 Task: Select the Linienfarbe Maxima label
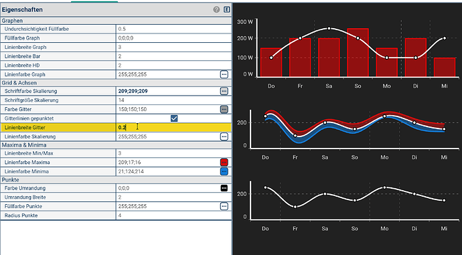[x=27, y=162]
